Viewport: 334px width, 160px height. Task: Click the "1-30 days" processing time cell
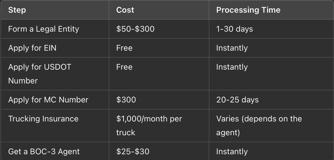(x=235, y=29)
